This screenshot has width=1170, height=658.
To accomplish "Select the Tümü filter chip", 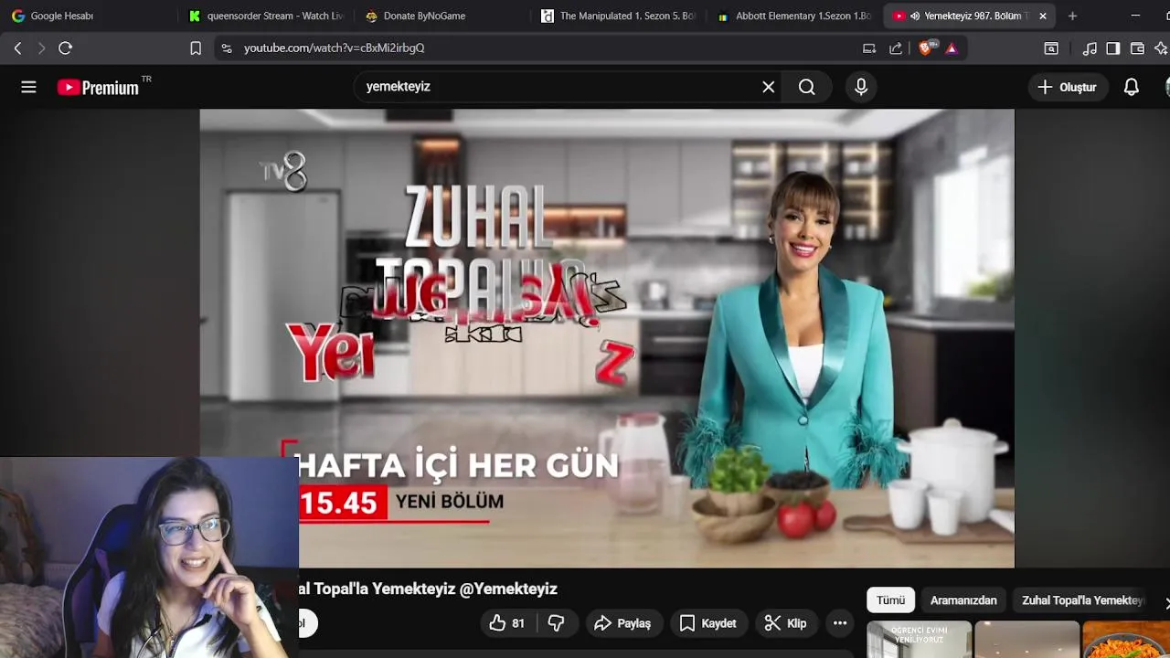I will point(890,600).
